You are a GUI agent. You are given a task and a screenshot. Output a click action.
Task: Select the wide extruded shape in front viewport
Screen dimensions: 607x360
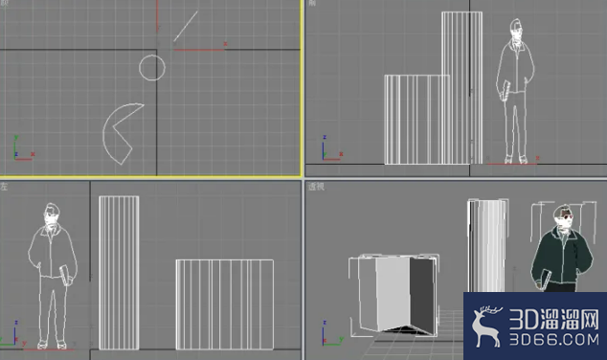[416, 120]
